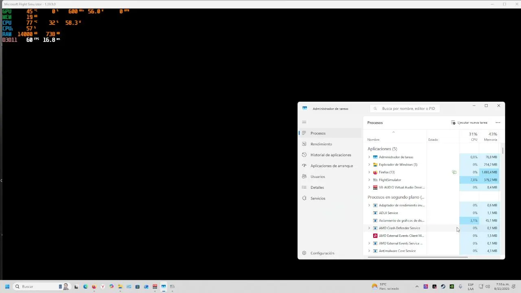Show hidden system tray icons

pyautogui.click(x=417, y=286)
